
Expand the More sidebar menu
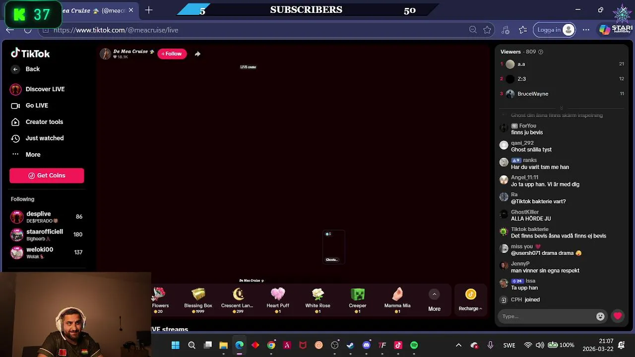pyautogui.click(x=26, y=155)
